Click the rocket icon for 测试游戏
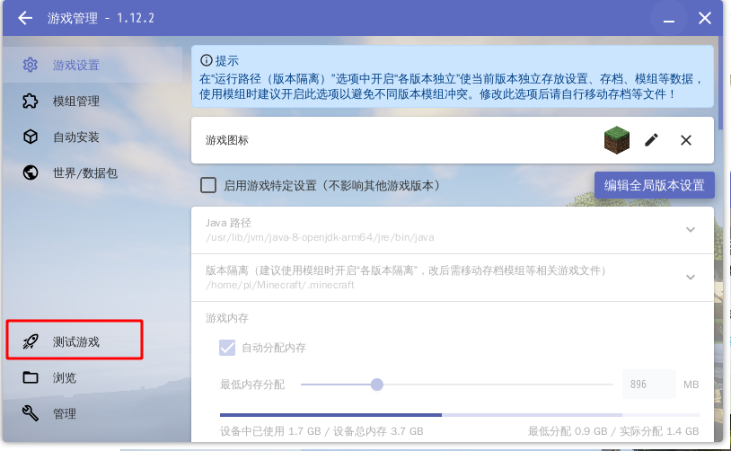 pos(31,341)
